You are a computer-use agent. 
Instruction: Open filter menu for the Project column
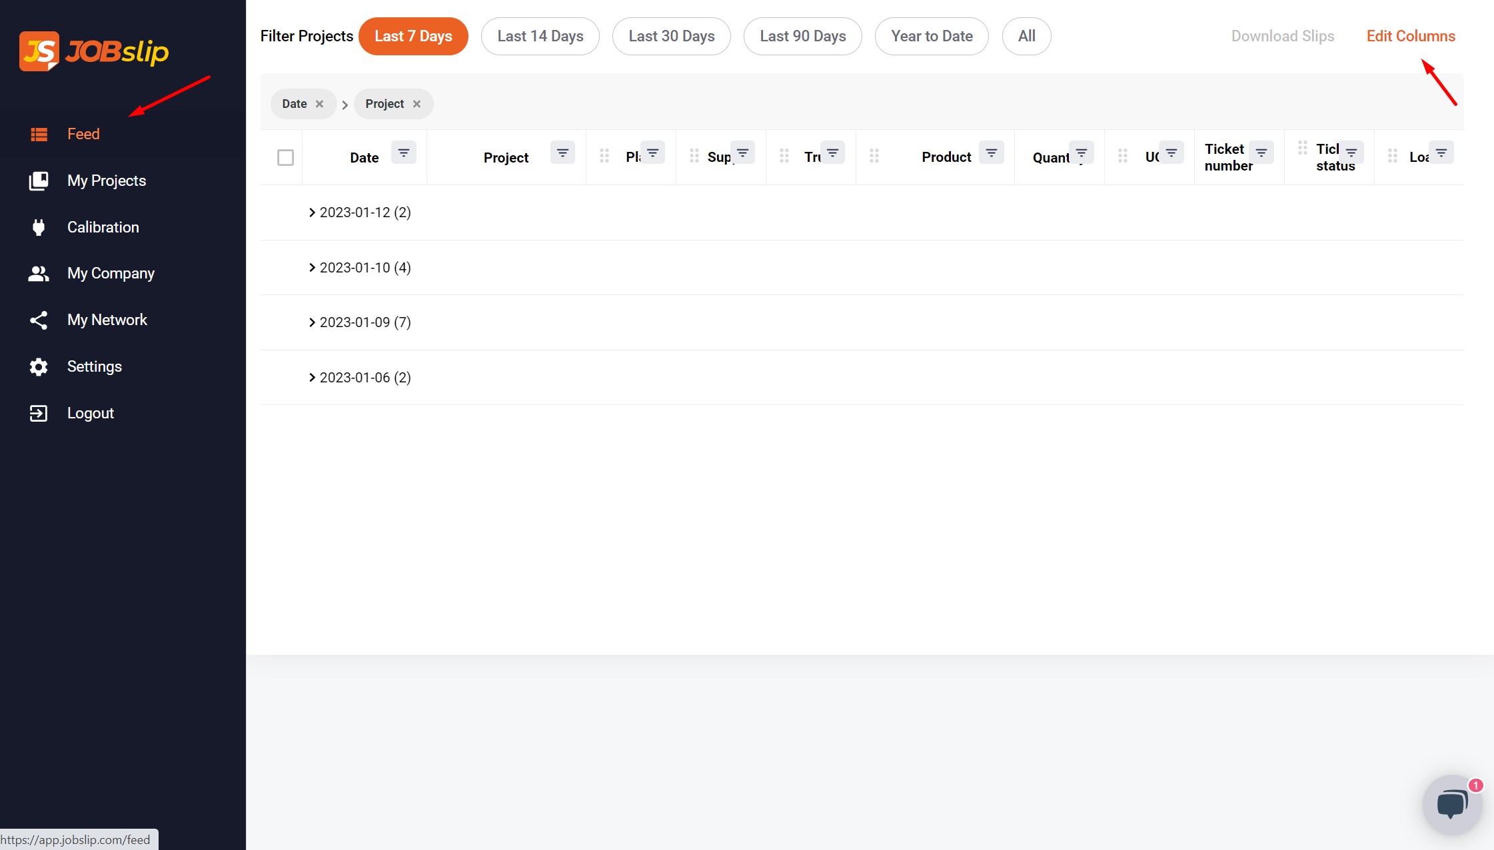pyautogui.click(x=562, y=153)
